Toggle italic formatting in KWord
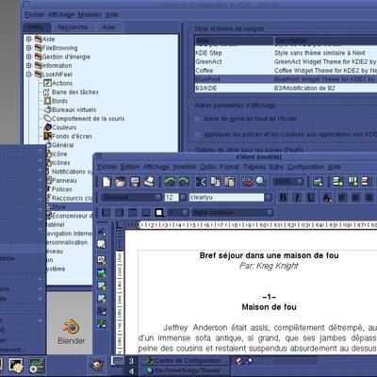The width and height of the screenshot is (377, 377). (x=297, y=197)
